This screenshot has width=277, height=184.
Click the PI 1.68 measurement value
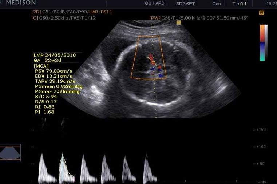pos(44,112)
